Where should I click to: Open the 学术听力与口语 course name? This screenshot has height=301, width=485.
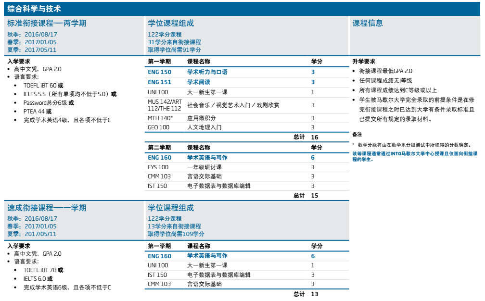pos(207,72)
